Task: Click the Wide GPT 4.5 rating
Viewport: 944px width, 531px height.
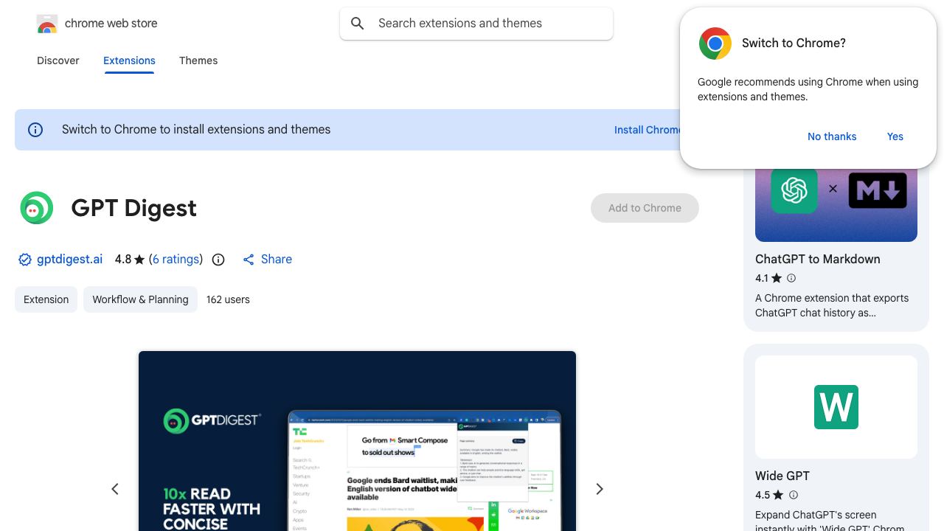Action: [x=763, y=495]
